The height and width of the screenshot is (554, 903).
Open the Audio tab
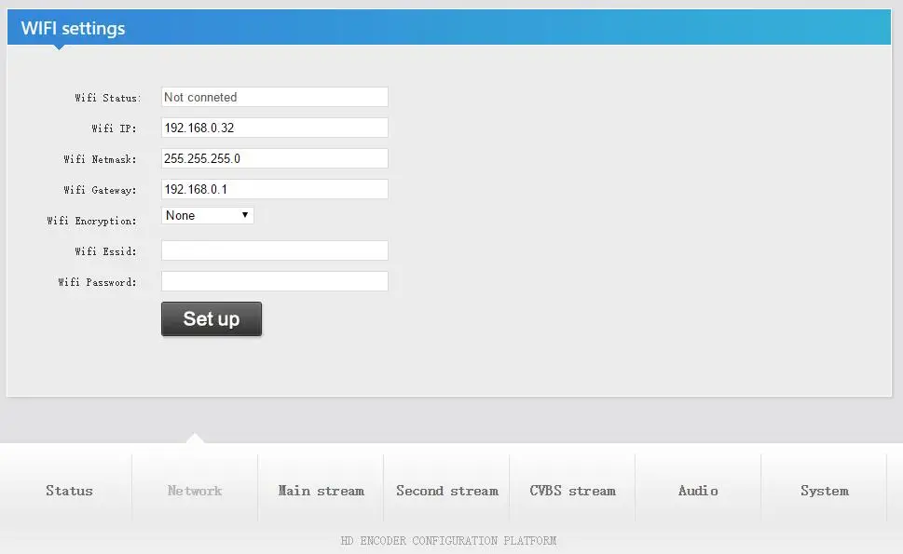tap(698, 491)
